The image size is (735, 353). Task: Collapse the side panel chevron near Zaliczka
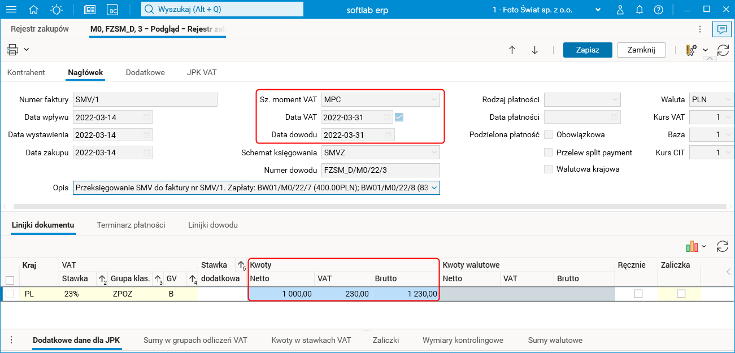click(728, 272)
